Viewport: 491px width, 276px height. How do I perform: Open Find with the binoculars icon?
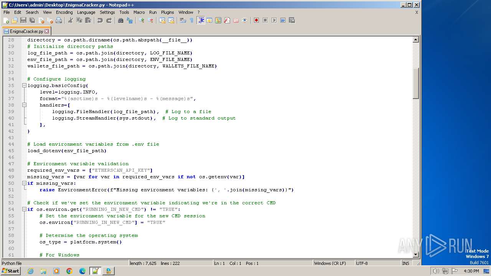point(120,20)
